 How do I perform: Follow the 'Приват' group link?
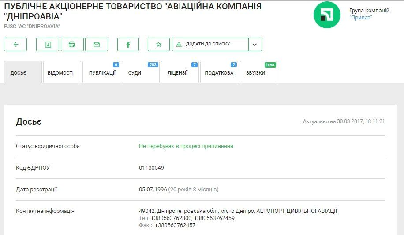pyautogui.click(x=360, y=18)
